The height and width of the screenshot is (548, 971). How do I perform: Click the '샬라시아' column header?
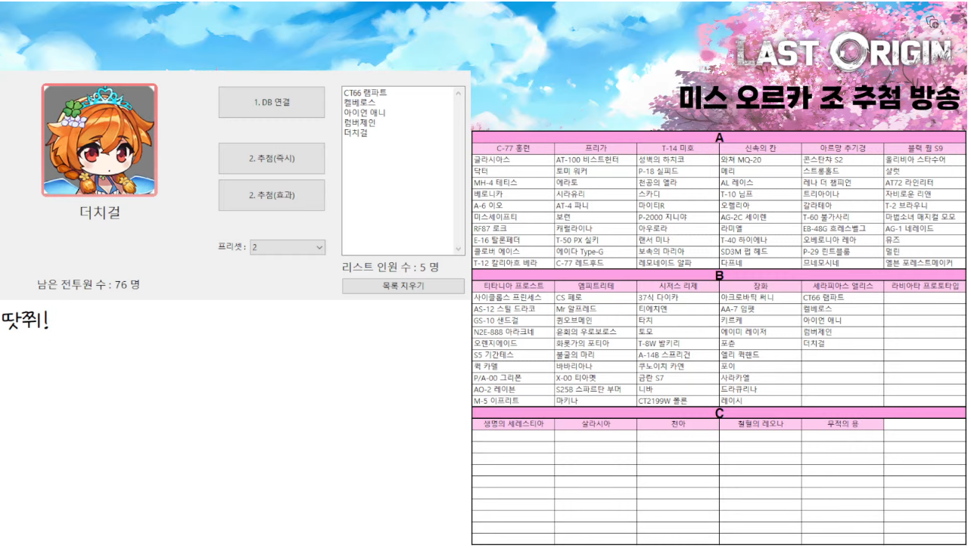click(x=596, y=424)
